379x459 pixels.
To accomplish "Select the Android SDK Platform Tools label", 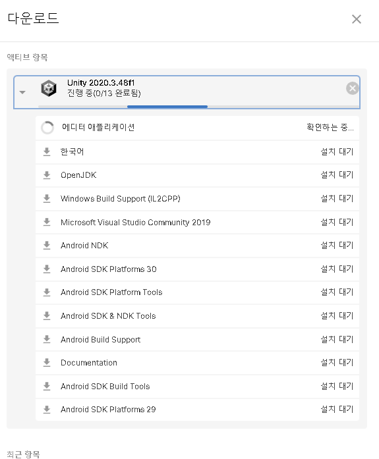I will (111, 292).
